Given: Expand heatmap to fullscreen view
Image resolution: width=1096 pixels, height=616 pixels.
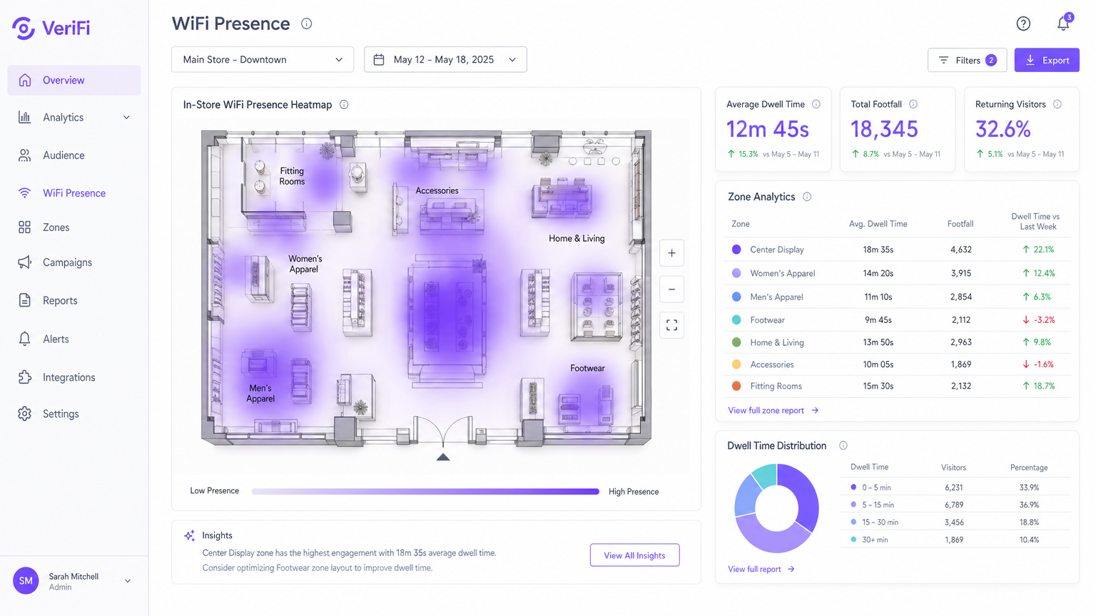Looking at the screenshot, I should (x=671, y=325).
